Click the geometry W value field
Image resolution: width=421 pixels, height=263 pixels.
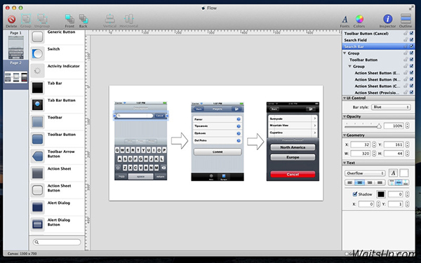pos(361,154)
